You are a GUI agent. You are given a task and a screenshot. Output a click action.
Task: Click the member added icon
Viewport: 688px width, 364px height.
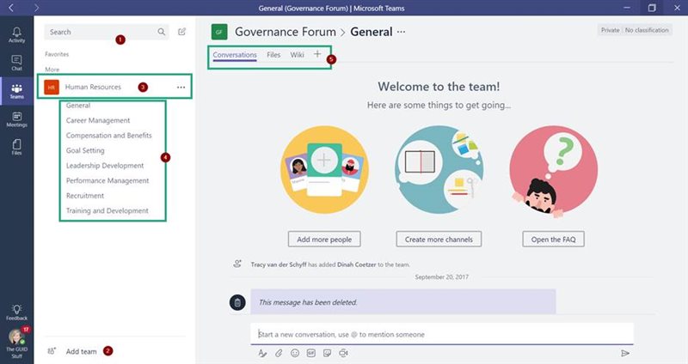pyautogui.click(x=237, y=264)
